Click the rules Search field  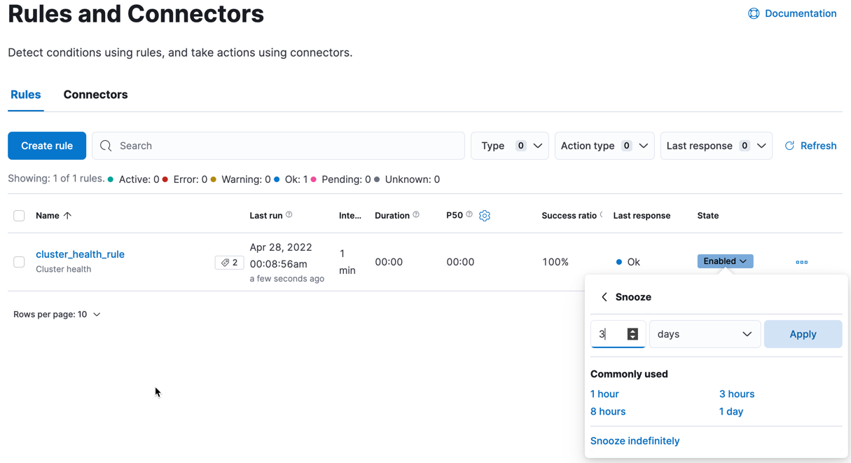point(279,146)
